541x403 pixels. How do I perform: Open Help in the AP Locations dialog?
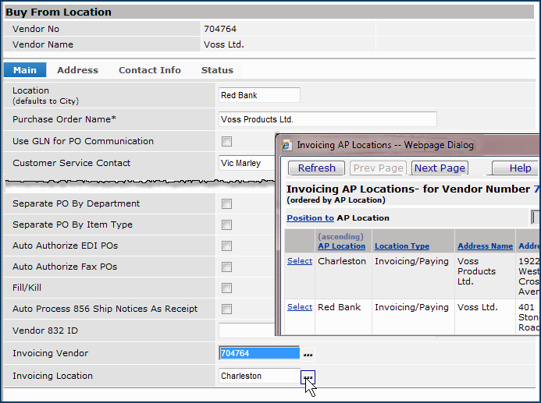(x=519, y=168)
